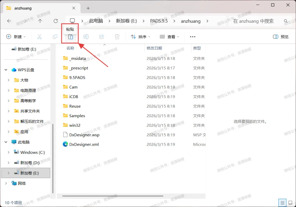
Task: Select 应用 folder in the sidebar
Action: pyautogui.click(x=26, y=132)
